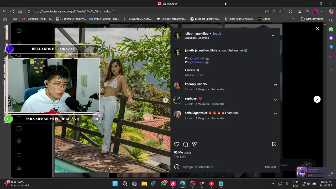Open the ESP LAA language switcher
The image size is (336, 189).
click(x=296, y=184)
